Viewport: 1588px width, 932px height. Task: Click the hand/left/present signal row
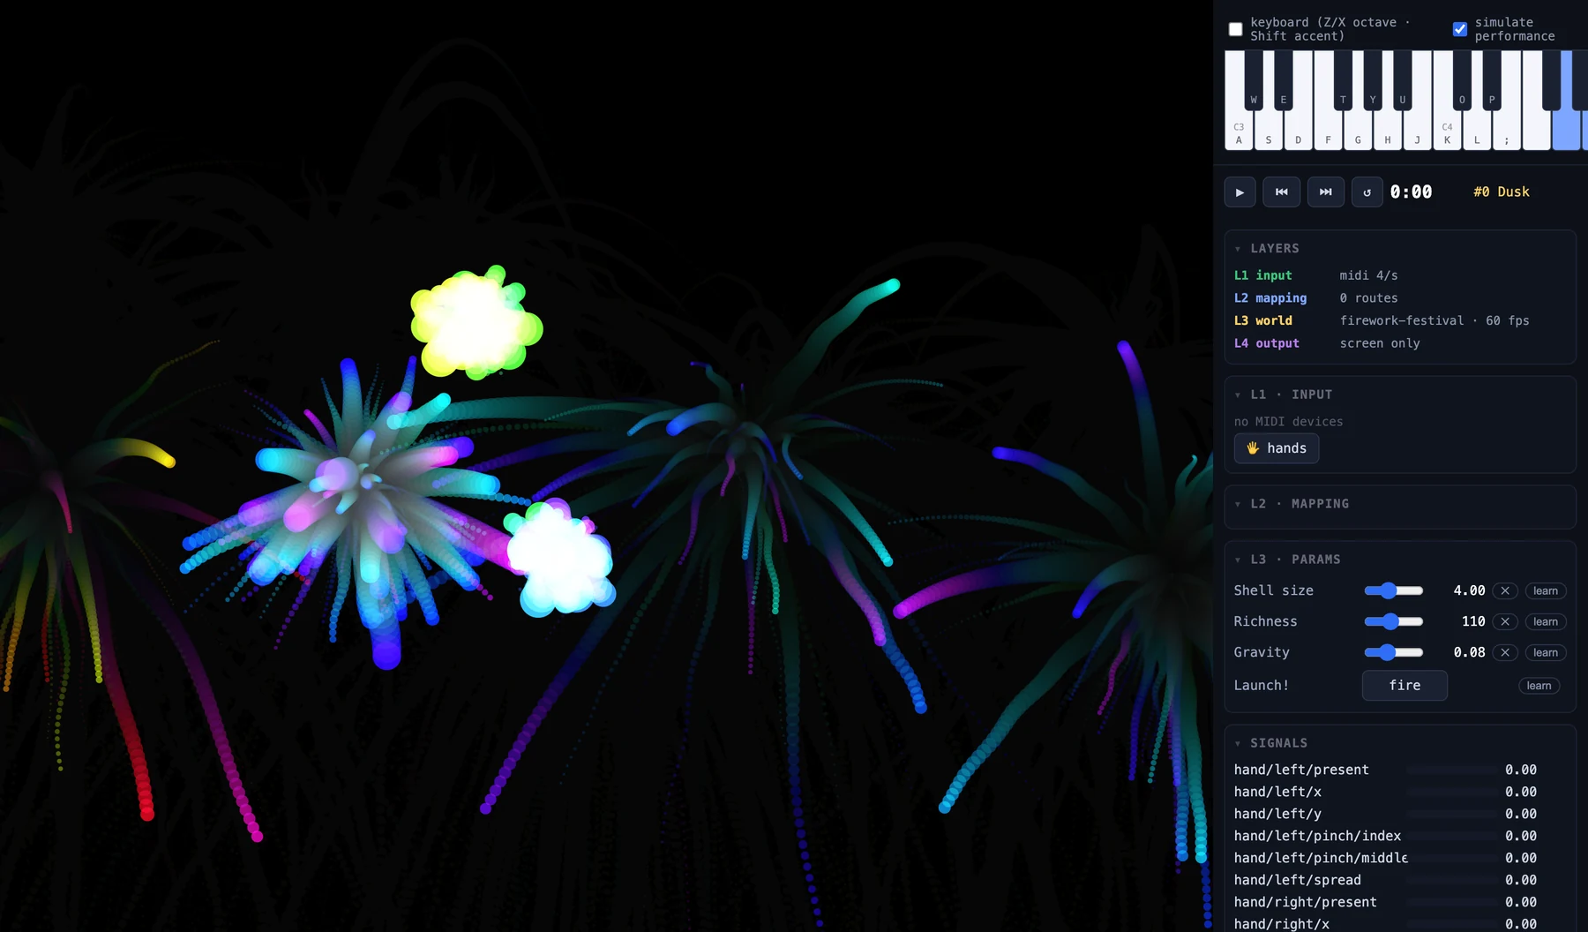point(1385,770)
